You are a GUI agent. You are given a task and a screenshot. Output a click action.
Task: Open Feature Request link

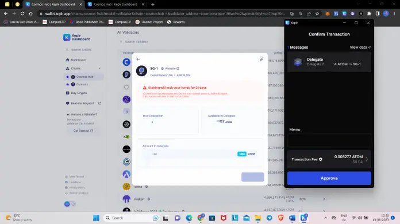[x=83, y=103]
